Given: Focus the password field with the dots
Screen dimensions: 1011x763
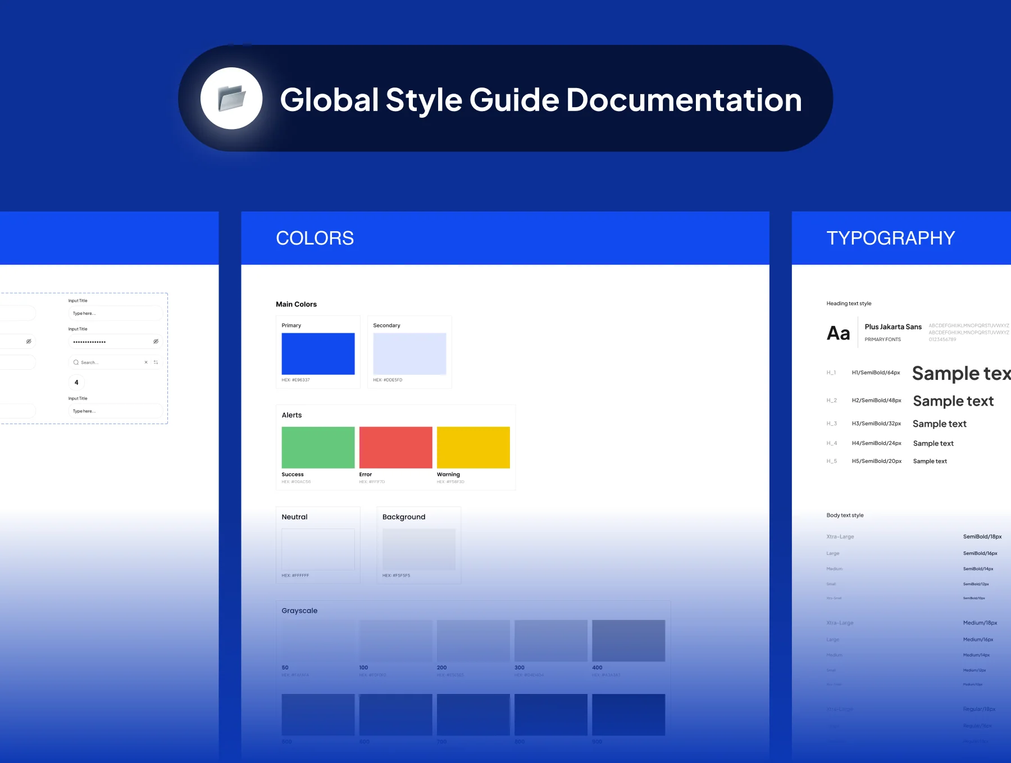Looking at the screenshot, I should (115, 341).
